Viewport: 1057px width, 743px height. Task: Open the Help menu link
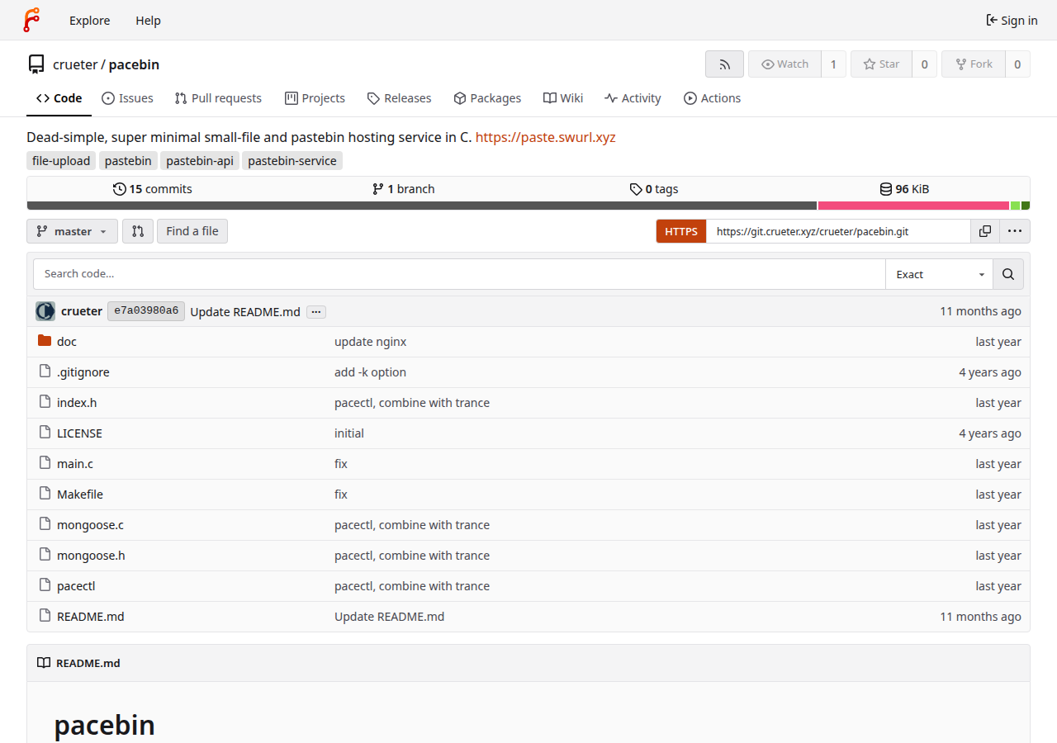point(148,21)
